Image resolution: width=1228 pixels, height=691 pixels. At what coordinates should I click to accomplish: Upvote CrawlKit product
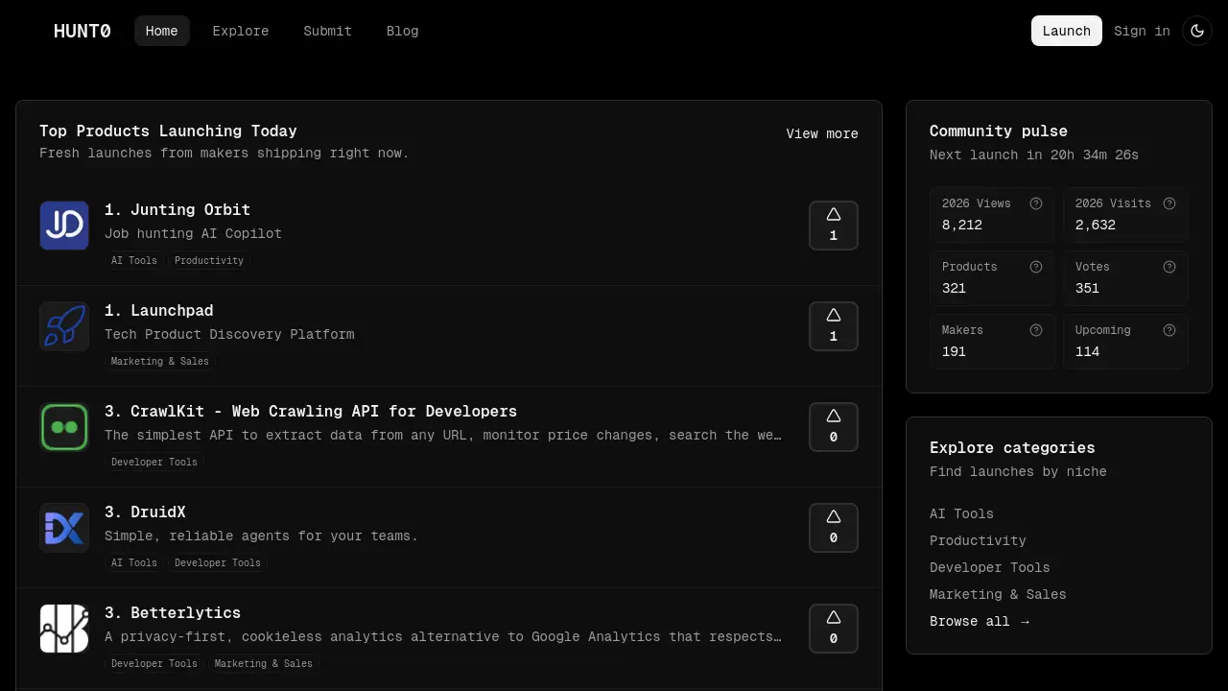[834, 427]
